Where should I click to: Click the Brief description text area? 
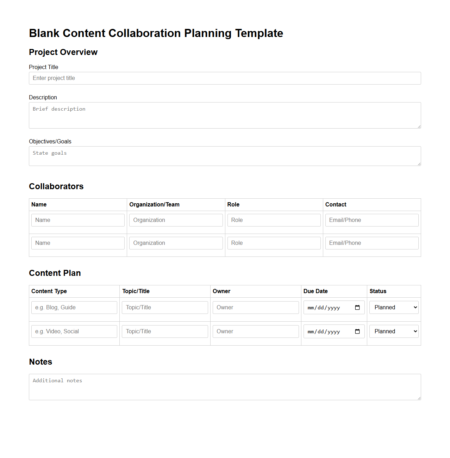[x=225, y=115]
